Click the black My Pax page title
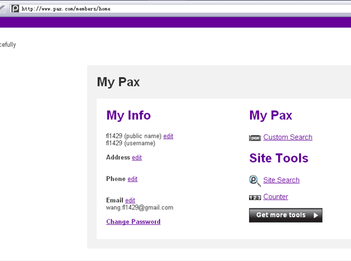351x261 pixels. tap(118, 82)
